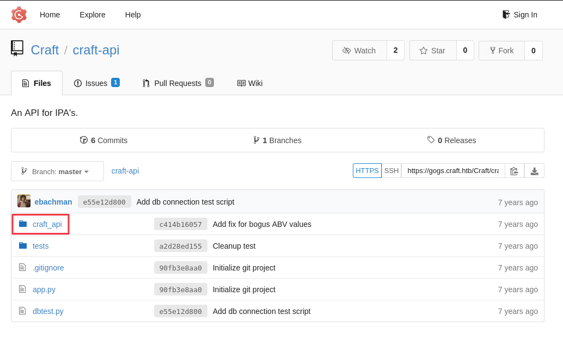Image resolution: width=563 pixels, height=345 pixels.
Task: Open the Pull Requests tab
Action: (178, 83)
